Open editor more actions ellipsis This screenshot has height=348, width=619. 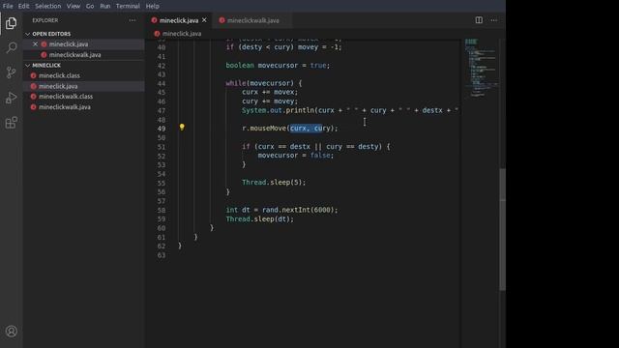[494, 20]
